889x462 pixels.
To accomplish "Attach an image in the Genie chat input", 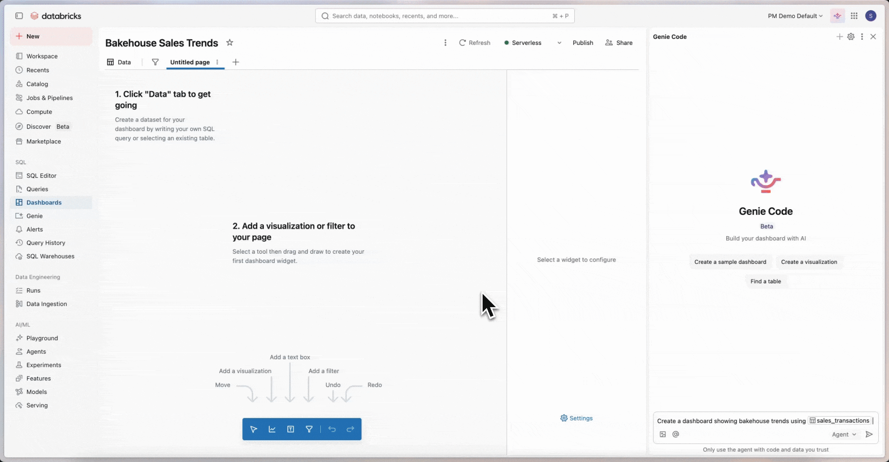I will pyautogui.click(x=663, y=434).
